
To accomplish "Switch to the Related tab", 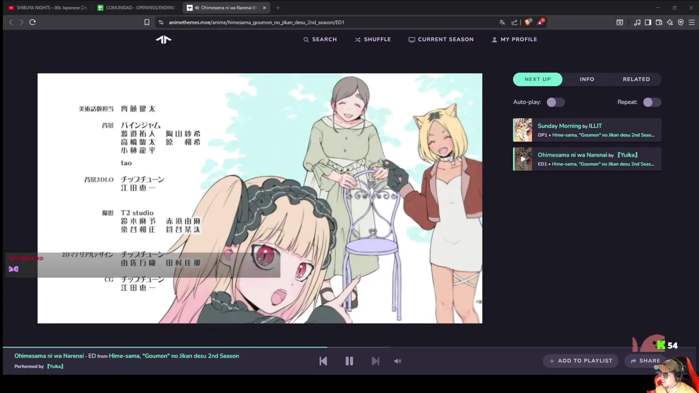I will [x=636, y=79].
